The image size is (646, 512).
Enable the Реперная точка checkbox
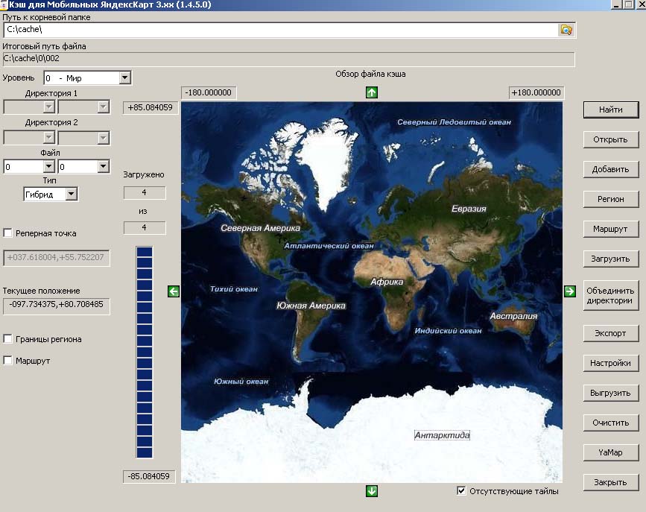tap(8, 233)
